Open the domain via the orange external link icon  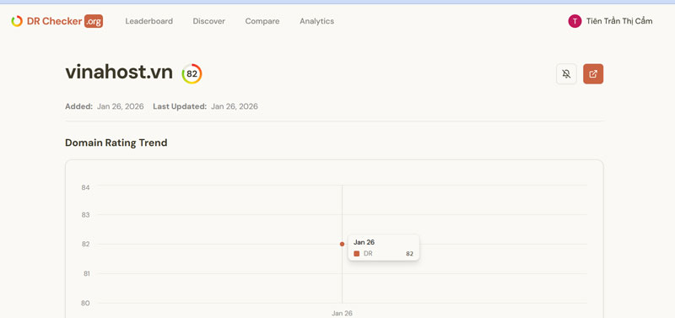(x=593, y=74)
